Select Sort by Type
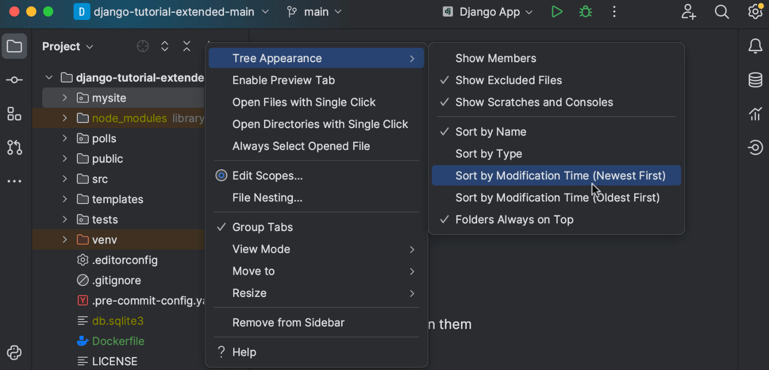This screenshot has height=370, width=769. pyautogui.click(x=488, y=154)
